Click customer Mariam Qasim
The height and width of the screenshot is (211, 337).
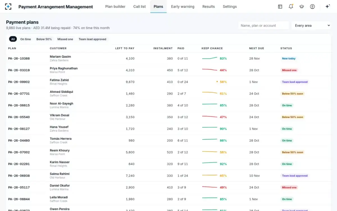[x=60, y=57]
